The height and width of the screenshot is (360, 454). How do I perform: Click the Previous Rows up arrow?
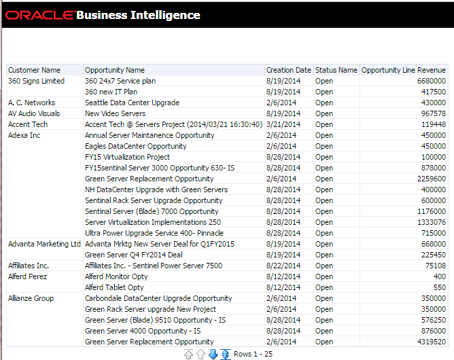click(x=200, y=354)
